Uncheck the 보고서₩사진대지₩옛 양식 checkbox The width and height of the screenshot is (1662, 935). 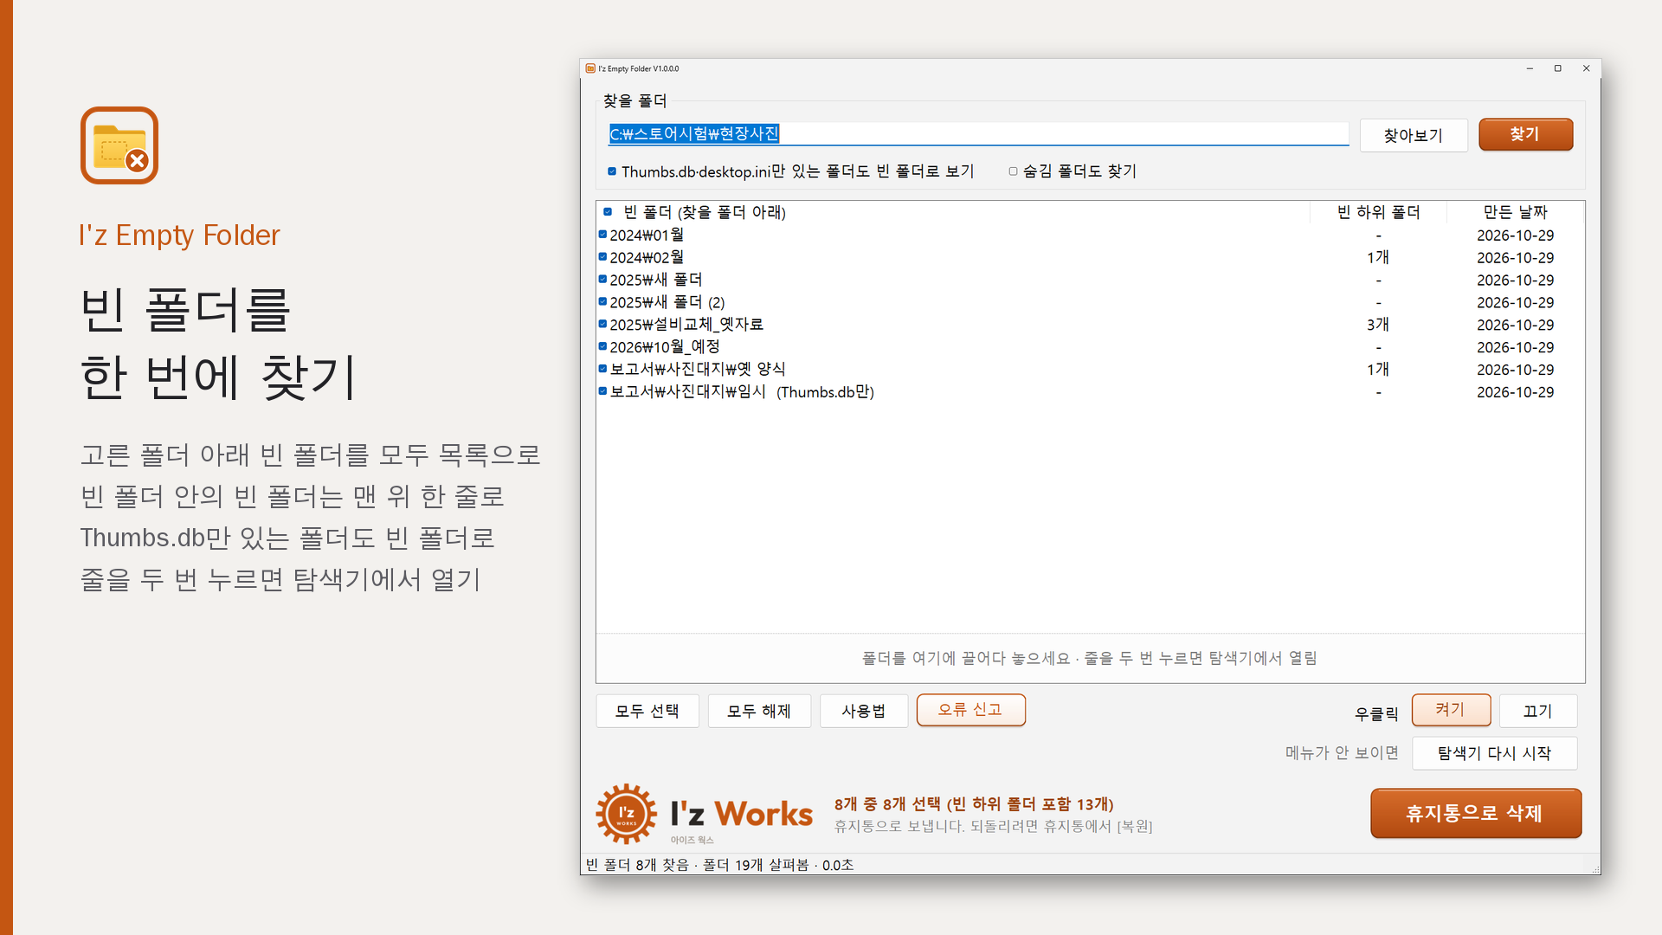602,369
